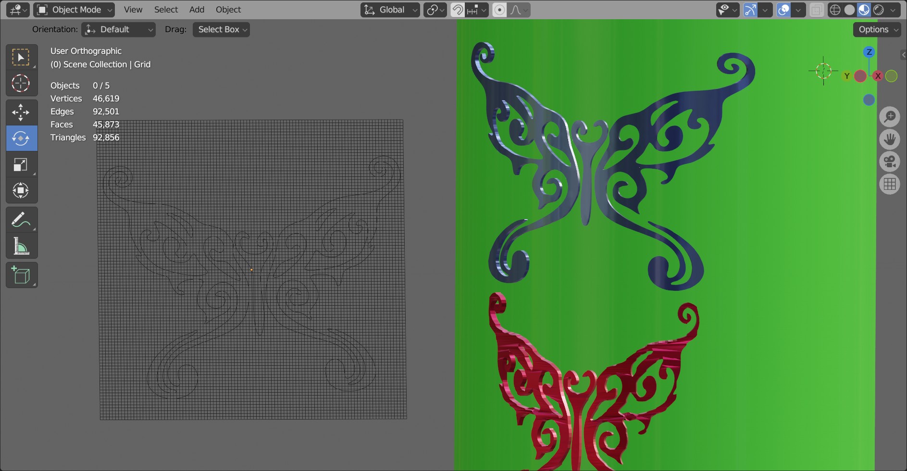Click the green Y axis on navigation gizmo

click(x=847, y=76)
